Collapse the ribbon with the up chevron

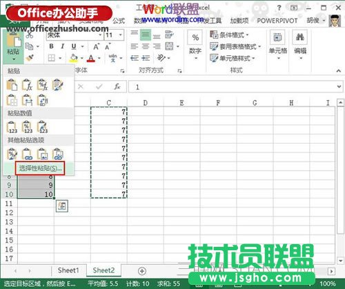pos(339,71)
